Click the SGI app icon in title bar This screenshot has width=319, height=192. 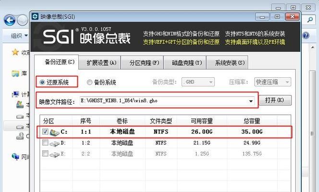click(35, 16)
